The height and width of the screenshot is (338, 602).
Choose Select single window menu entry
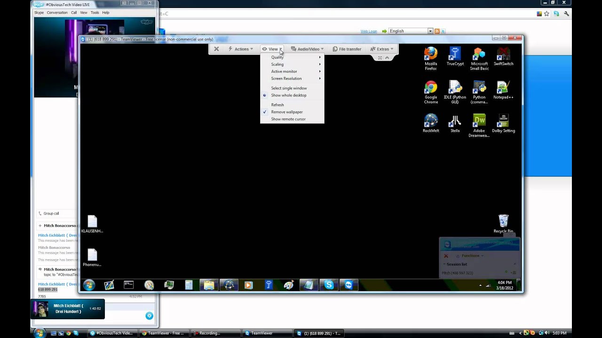coord(289,88)
